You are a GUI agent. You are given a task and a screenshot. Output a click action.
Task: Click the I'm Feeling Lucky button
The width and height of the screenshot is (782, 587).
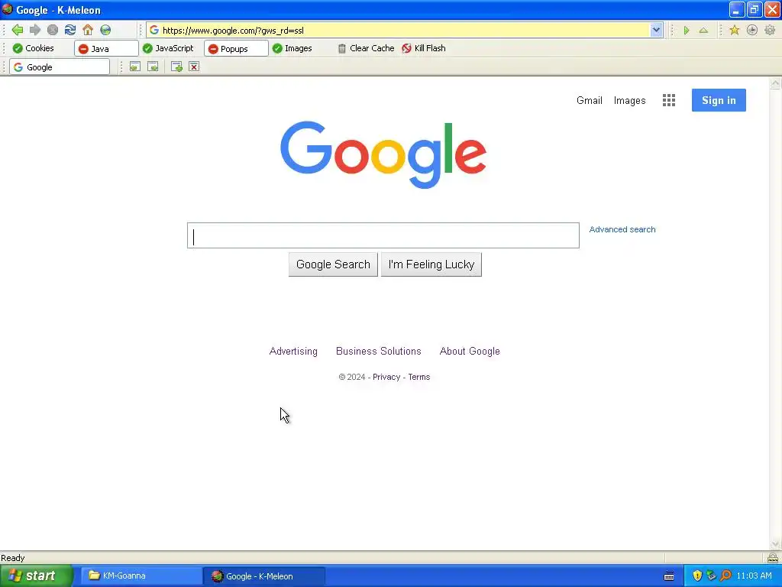tap(431, 264)
